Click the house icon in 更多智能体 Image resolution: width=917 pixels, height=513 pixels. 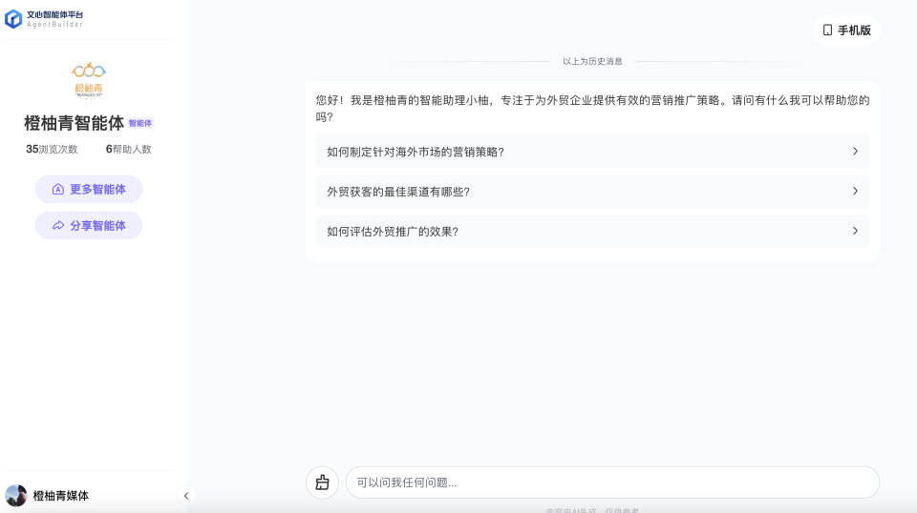pyautogui.click(x=58, y=189)
